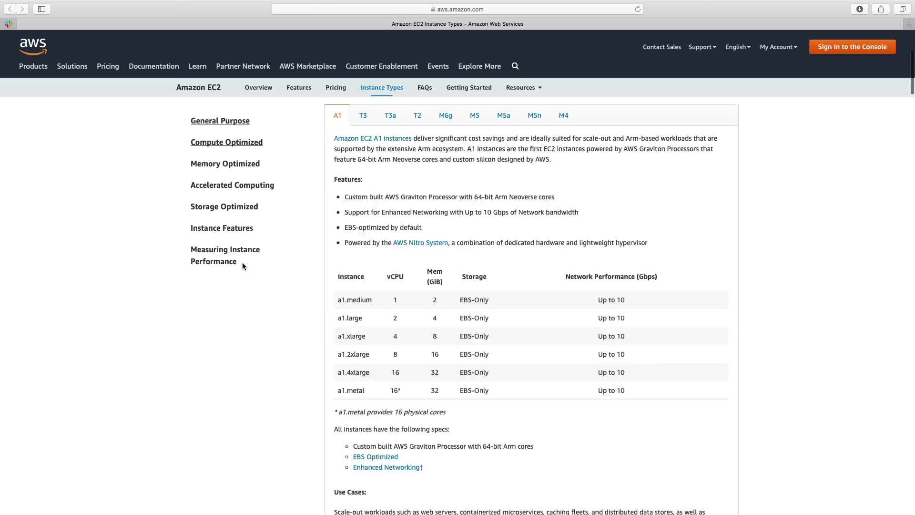Expand the My Account dropdown
This screenshot has width=915, height=515.
(778, 47)
